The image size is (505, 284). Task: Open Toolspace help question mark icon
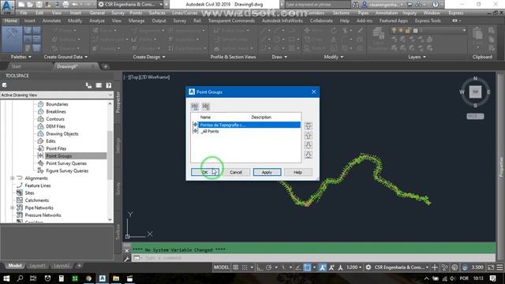tap(109, 85)
